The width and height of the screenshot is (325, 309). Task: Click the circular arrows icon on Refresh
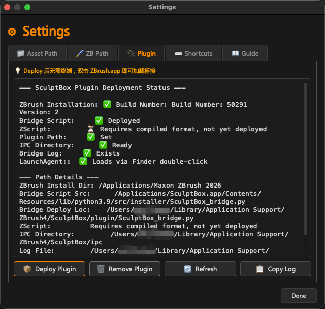(187, 269)
